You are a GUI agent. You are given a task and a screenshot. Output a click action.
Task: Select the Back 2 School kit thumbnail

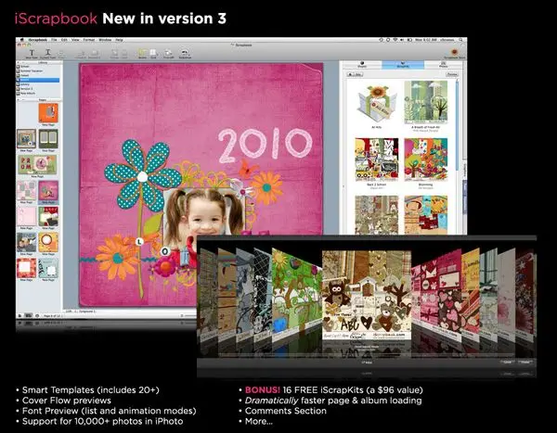click(x=377, y=159)
